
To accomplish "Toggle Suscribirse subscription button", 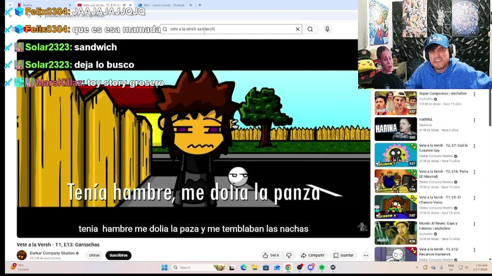I will (x=118, y=255).
